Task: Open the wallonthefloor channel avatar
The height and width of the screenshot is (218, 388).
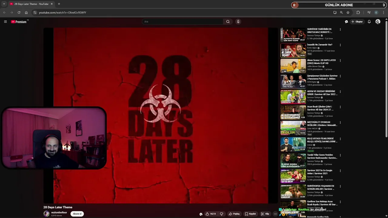Action: coord(46,214)
